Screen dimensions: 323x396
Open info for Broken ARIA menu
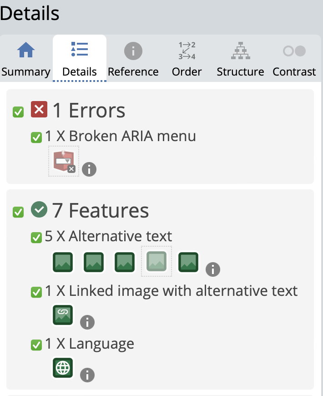(89, 170)
